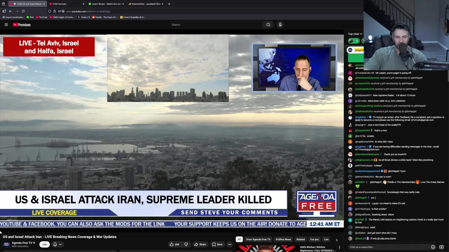The image size is (449, 252).
Task: Like the video with thumbs up 20K
Action: (x=174, y=244)
